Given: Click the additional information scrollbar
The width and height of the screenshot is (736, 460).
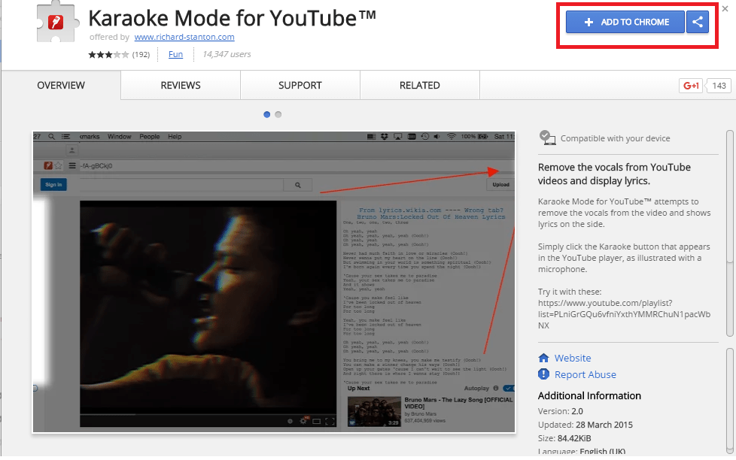Looking at the screenshot, I should coord(729,401).
